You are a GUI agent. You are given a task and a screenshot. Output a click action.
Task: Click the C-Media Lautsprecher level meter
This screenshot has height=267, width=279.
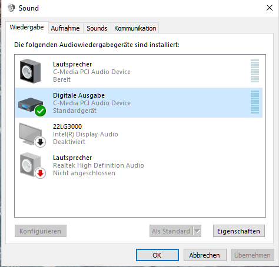(x=255, y=71)
